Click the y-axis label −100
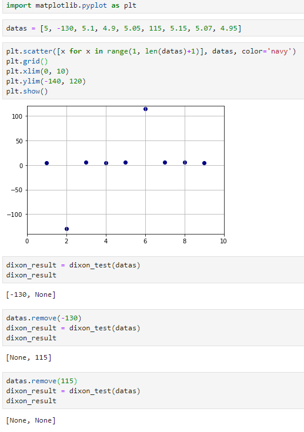 pyautogui.click(x=15, y=215)
